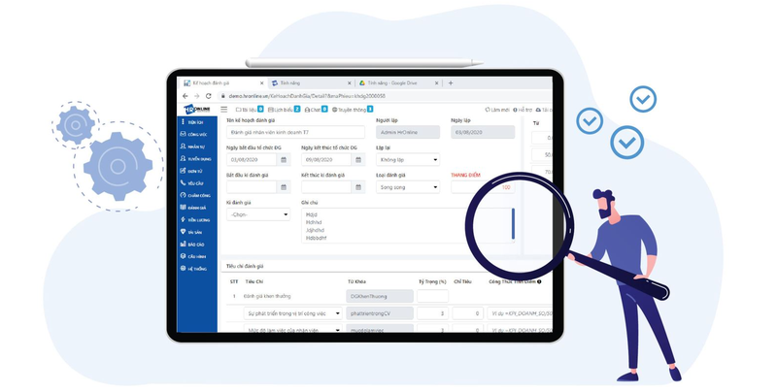
Task: Open calendar picker for Ngày kết thúc tổ chức ĐG
Action: click(x=357, y=160)
